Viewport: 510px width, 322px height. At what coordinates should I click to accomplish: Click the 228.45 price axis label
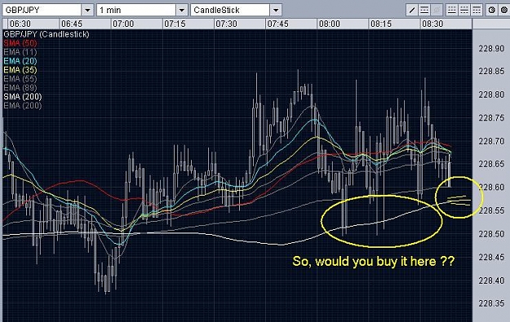pos(491,257)
